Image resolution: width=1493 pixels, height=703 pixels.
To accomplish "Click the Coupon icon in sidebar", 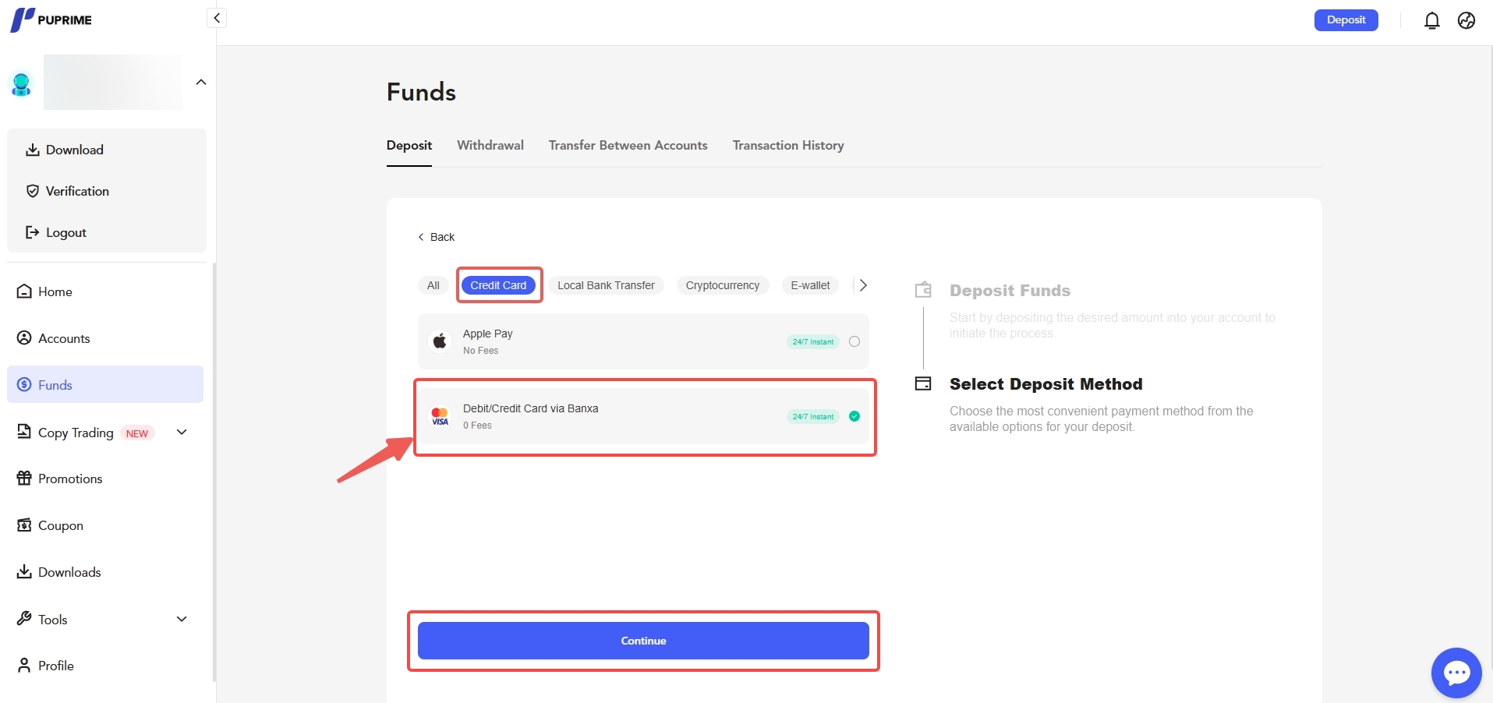I will click(x=25, y=525).
